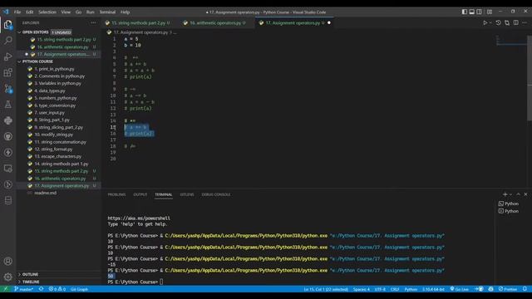Screen dimensions: 532x299
Task: Switch to the GitLens panel tab
Action: (186, 194)
